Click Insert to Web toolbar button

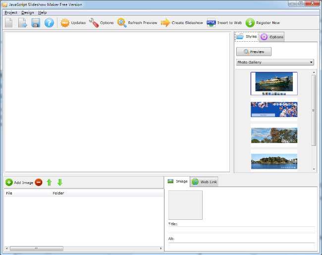pos(224,23)
